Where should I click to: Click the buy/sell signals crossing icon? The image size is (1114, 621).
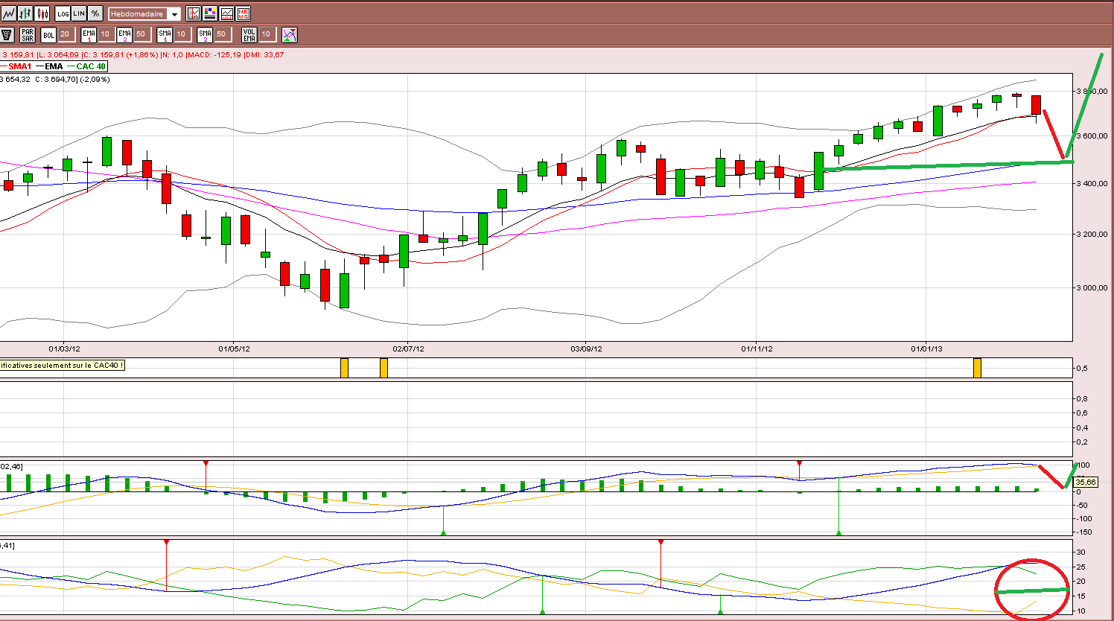(x=290, y=34)
